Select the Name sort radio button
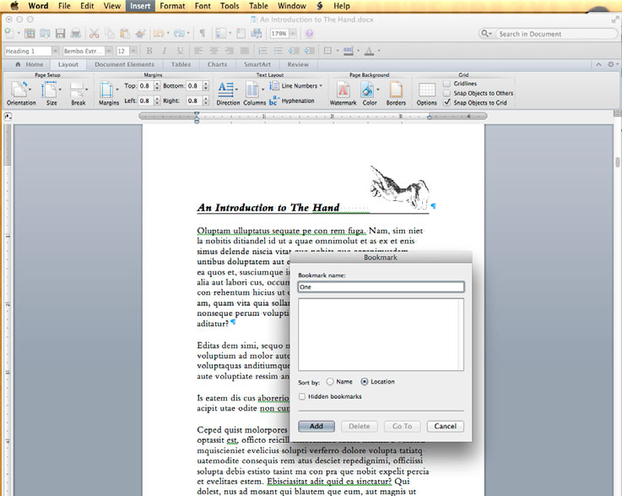 330,382
